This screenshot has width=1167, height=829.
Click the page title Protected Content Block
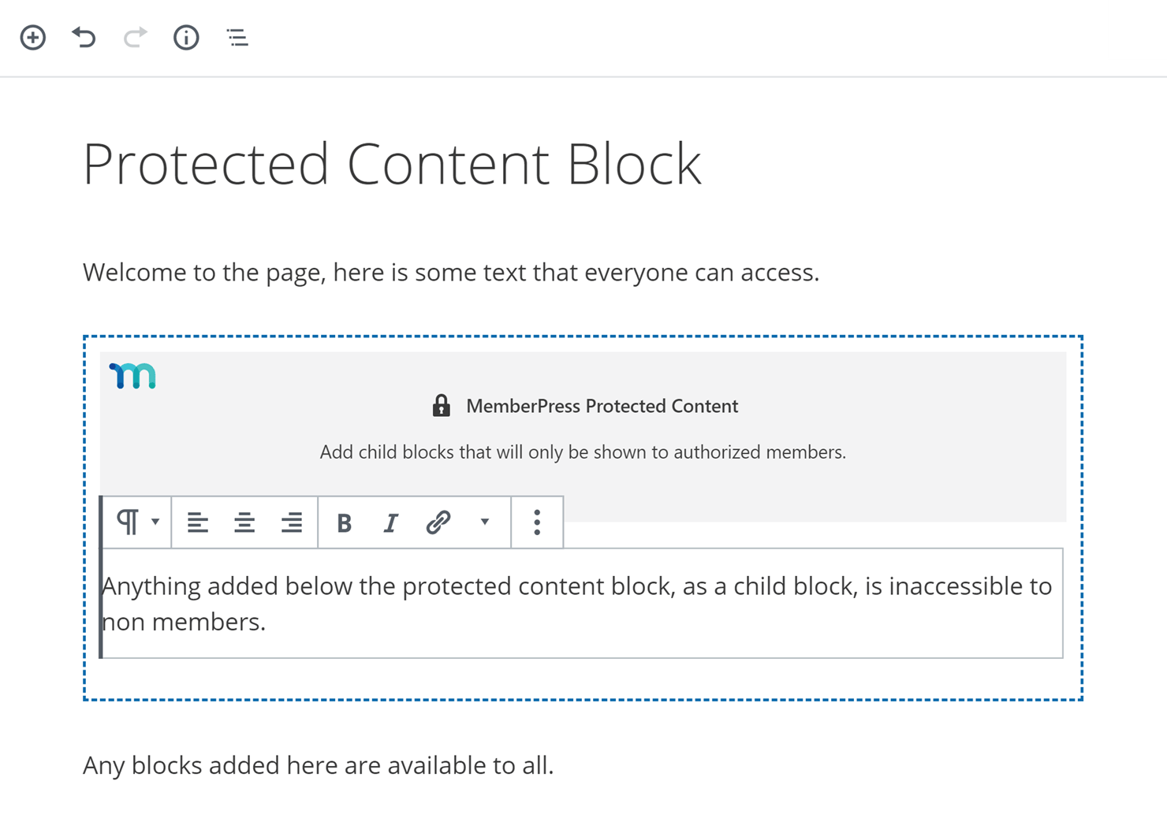[392, 164]
